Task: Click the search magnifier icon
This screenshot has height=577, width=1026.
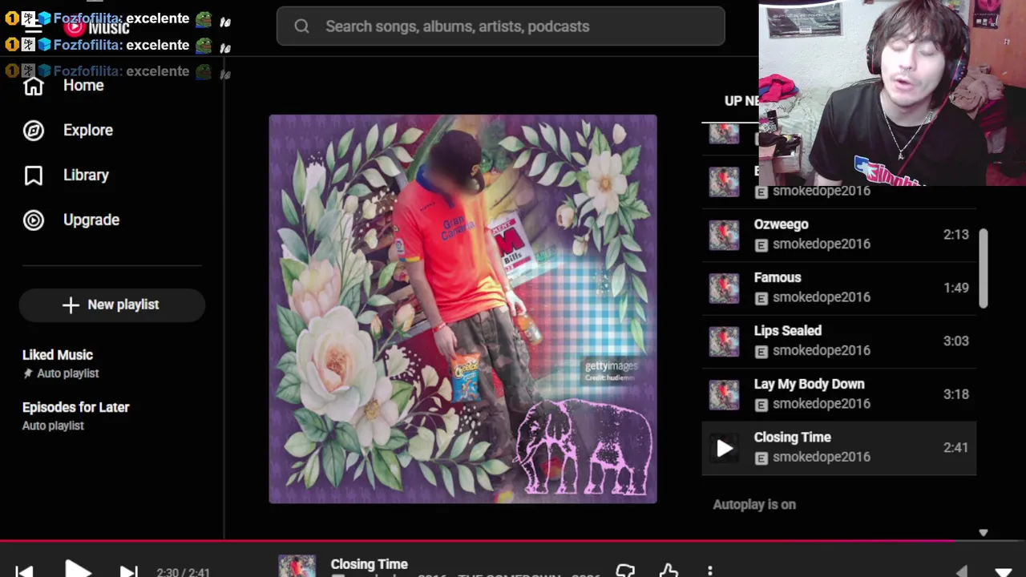Action: coord(301,26)
